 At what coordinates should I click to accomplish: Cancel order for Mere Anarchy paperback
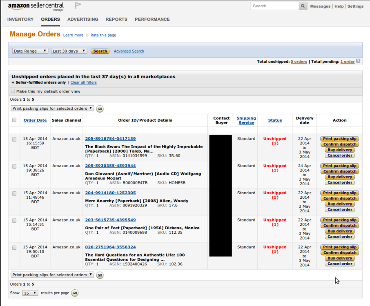tap(339, 209)
